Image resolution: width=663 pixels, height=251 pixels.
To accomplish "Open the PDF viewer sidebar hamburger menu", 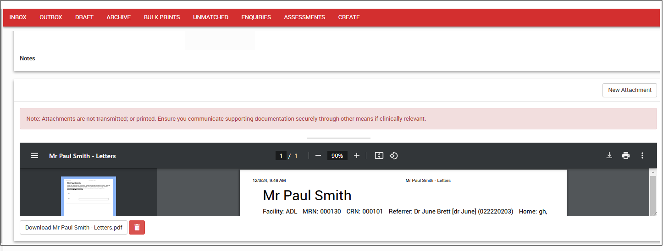I will (x=34, y=155).
